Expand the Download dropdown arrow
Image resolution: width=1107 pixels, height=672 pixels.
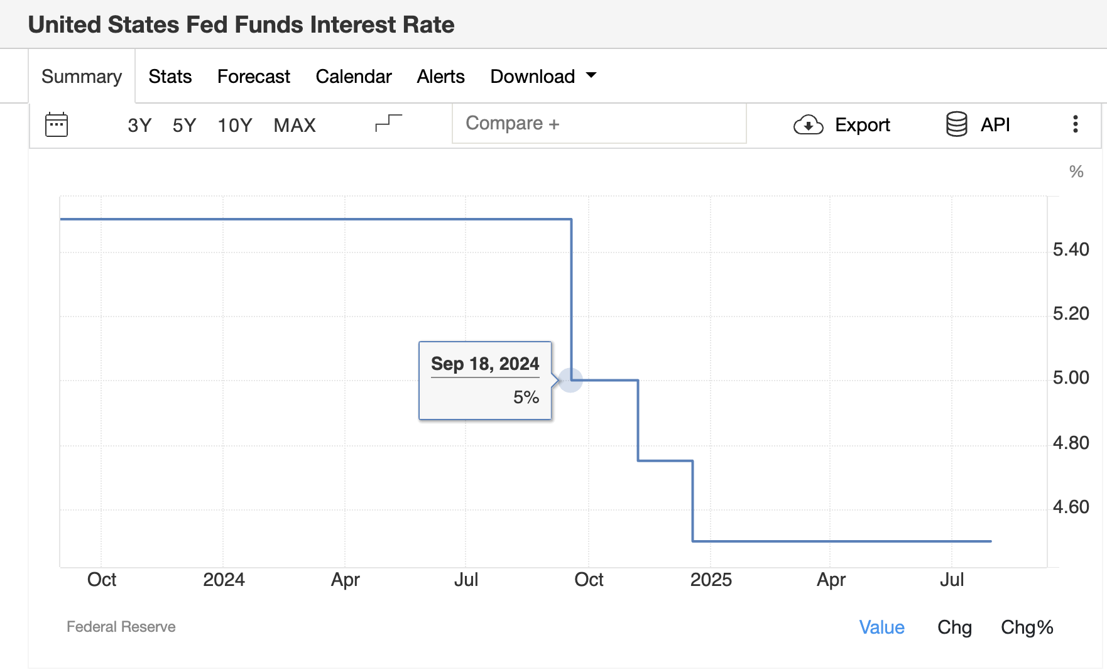coord(591,75)
